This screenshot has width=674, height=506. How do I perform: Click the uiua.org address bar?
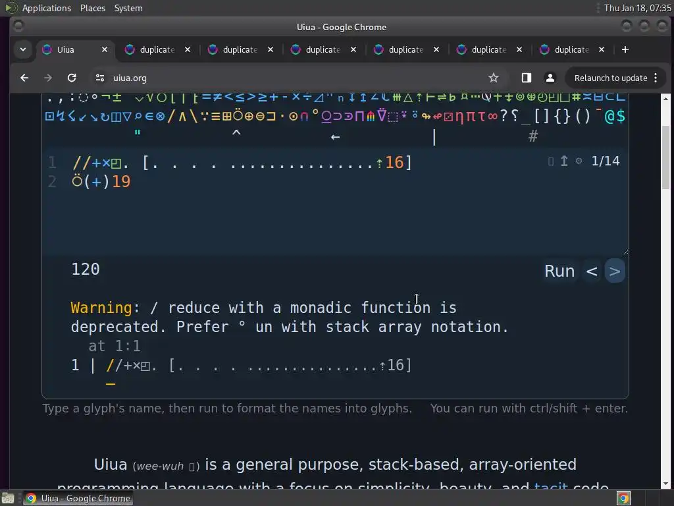pyautogui.click(x=297, y=78)
